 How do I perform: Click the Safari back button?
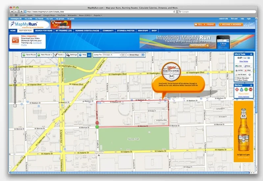tap(12, 12)
